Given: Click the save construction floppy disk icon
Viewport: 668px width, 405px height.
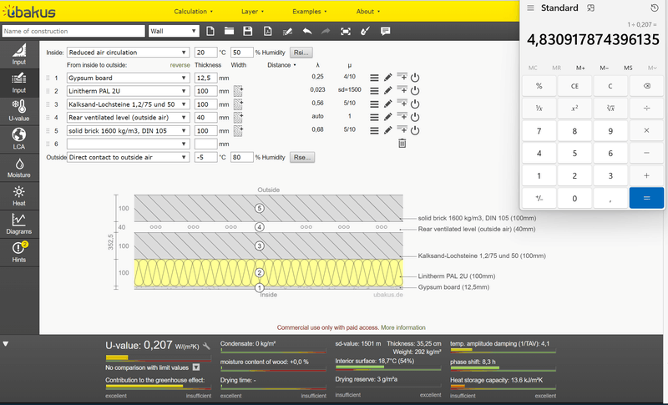Looking at the screenshot, I should coord(248,31).
